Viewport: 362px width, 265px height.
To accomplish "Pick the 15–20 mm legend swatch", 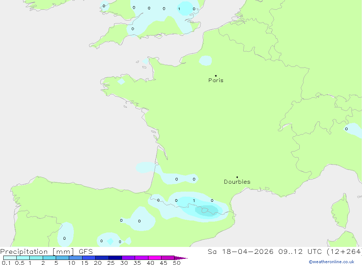I will click(x=89, y=258).
